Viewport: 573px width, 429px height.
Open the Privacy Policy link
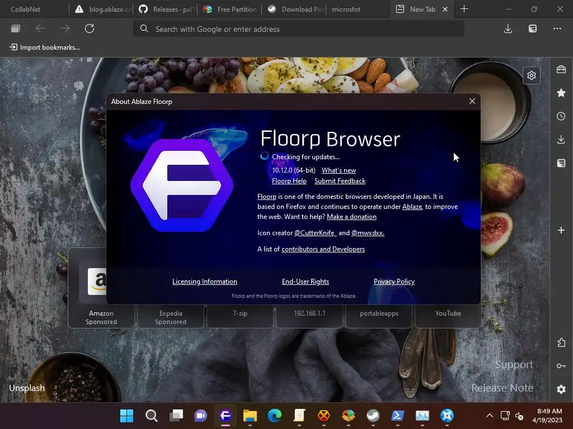pos(394,282)
